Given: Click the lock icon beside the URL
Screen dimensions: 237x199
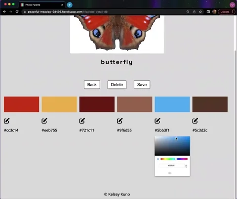Looking at the screenshot, I should (x=25, y=12).
